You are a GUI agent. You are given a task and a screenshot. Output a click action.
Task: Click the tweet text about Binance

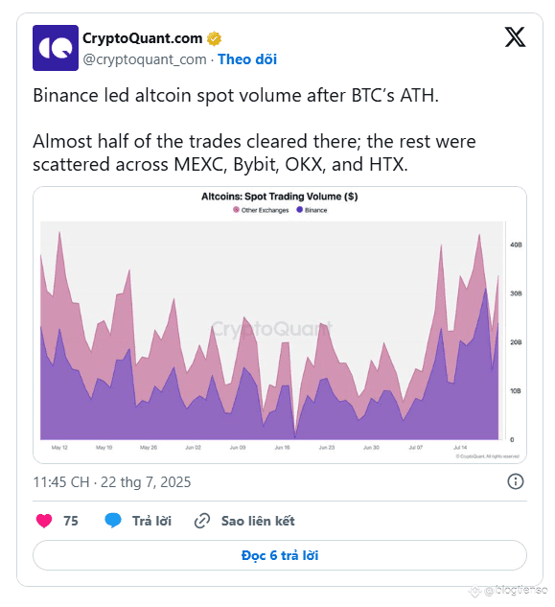click(x=254, y=129)
